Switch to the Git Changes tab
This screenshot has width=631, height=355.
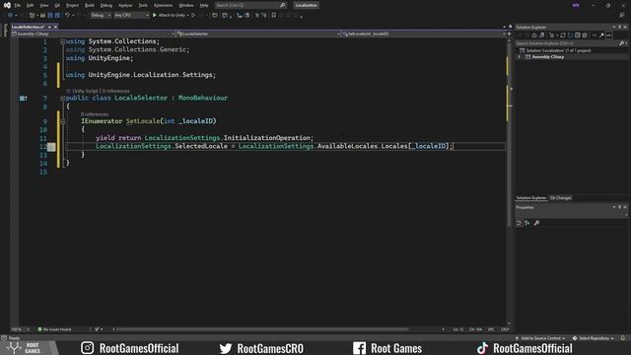[560, 198]
